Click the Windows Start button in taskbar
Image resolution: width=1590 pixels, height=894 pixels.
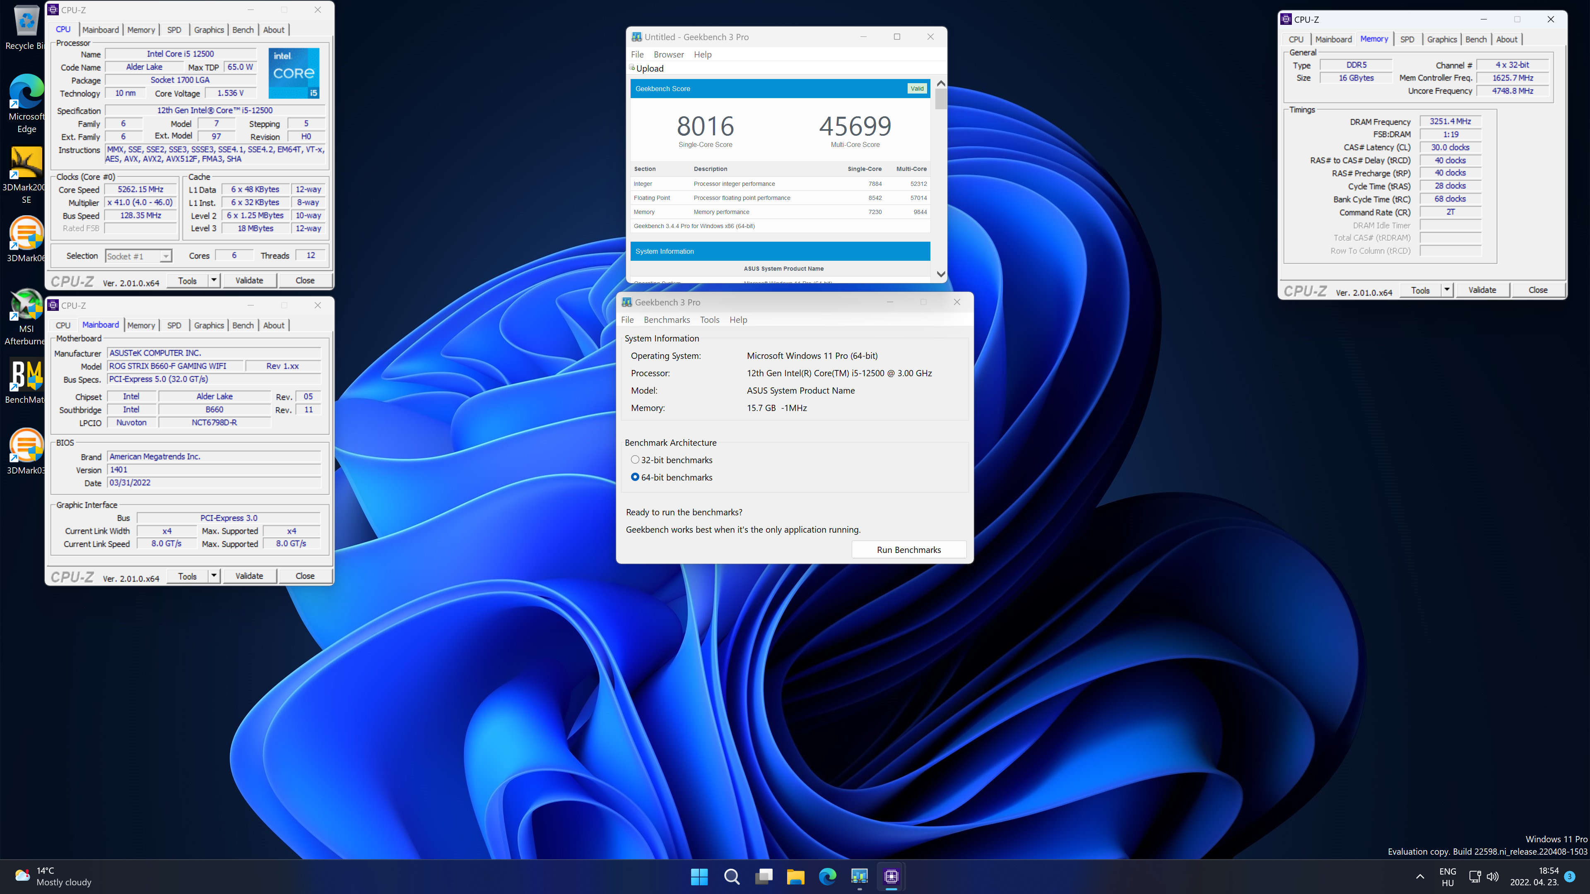pyautogui.click(x=699, y=876)
